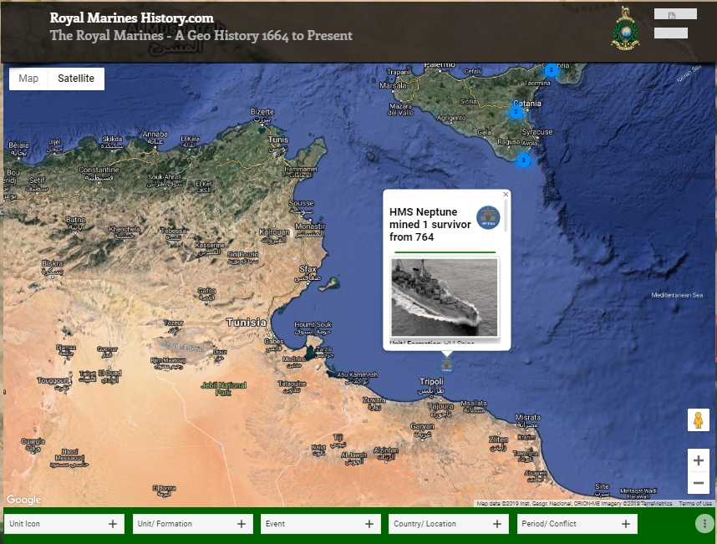The height and width of the screenshot is (544, 717).
Task: Click the popup's vertical scrollbar
Action: click(506, 216)
